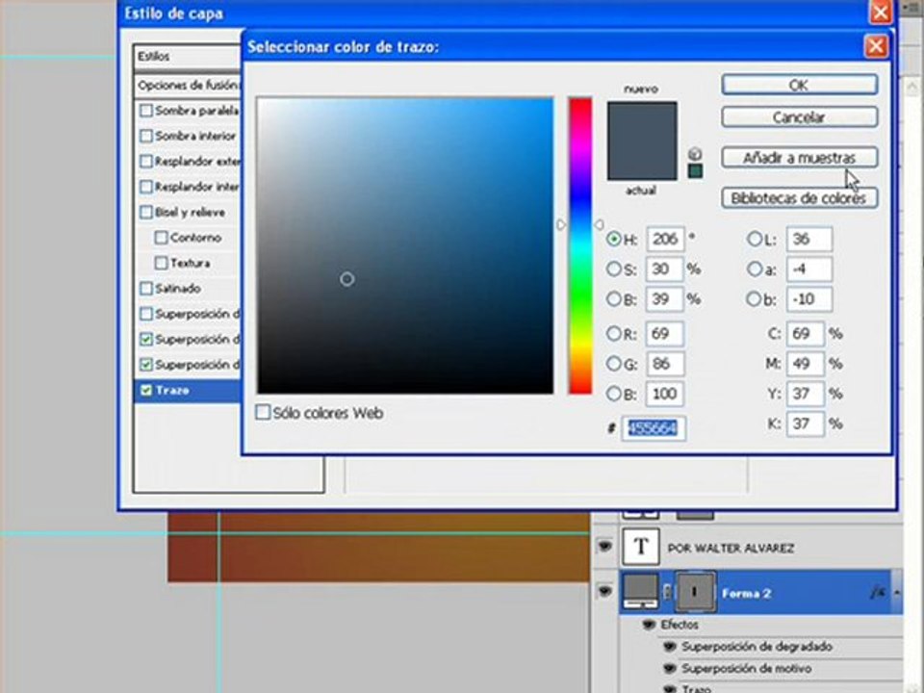Click the R field showing 69
Screen dimensions: 924x693
click(665, 334)
